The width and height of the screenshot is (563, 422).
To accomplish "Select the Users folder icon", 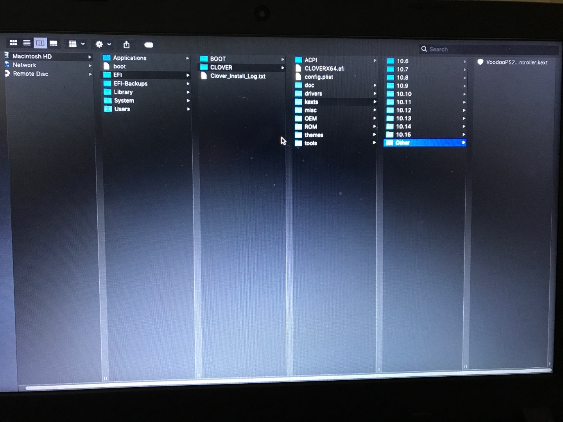I will (108, 109).
